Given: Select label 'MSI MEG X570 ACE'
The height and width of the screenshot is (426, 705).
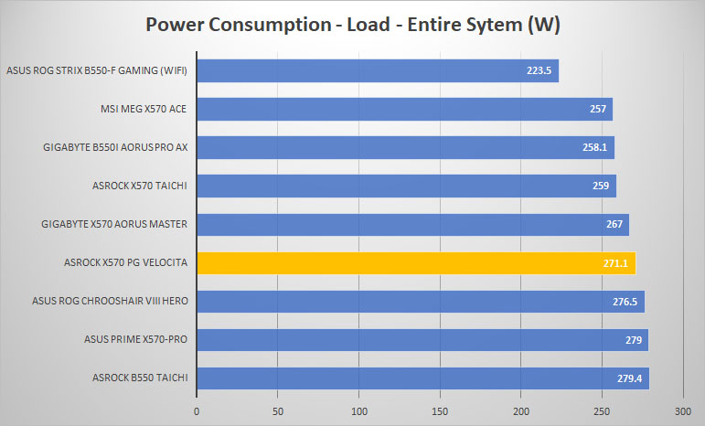Looking at the screenshot, I should [x=144, y=109].
